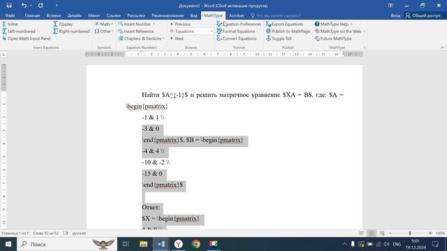Screen dimensions: 447x251
Task: Open the Math Input Panel
Action: tap(27, 38)
